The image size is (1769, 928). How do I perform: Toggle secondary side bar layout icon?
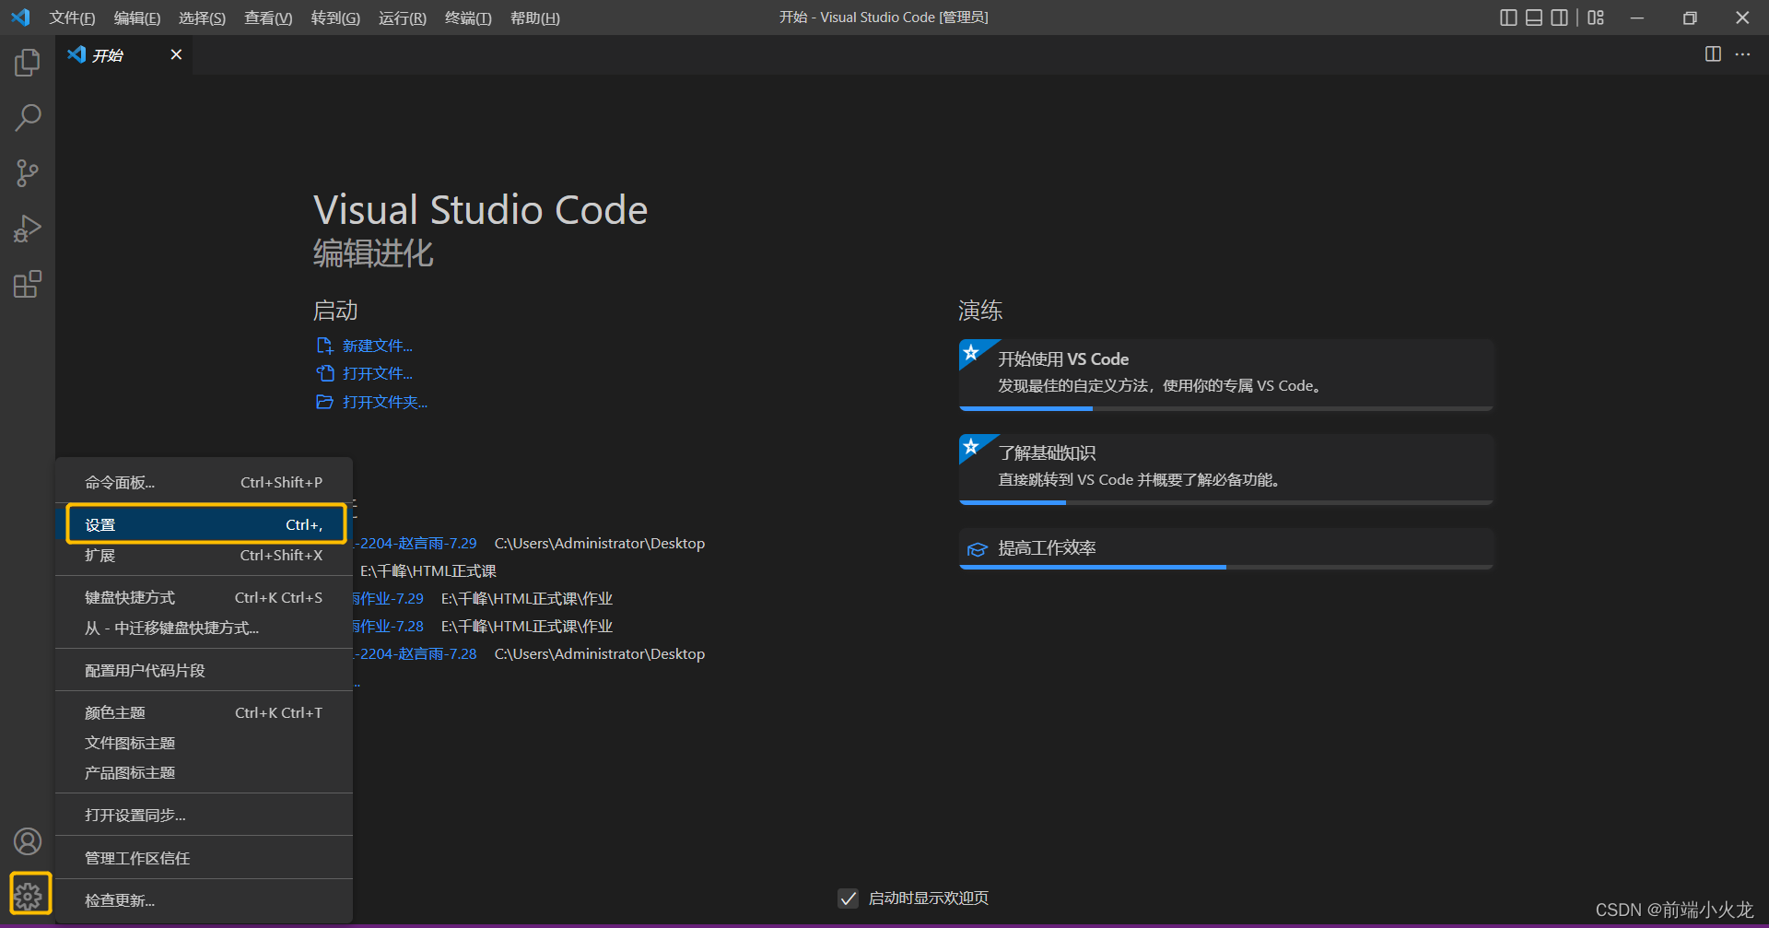tap(1560, 18)
